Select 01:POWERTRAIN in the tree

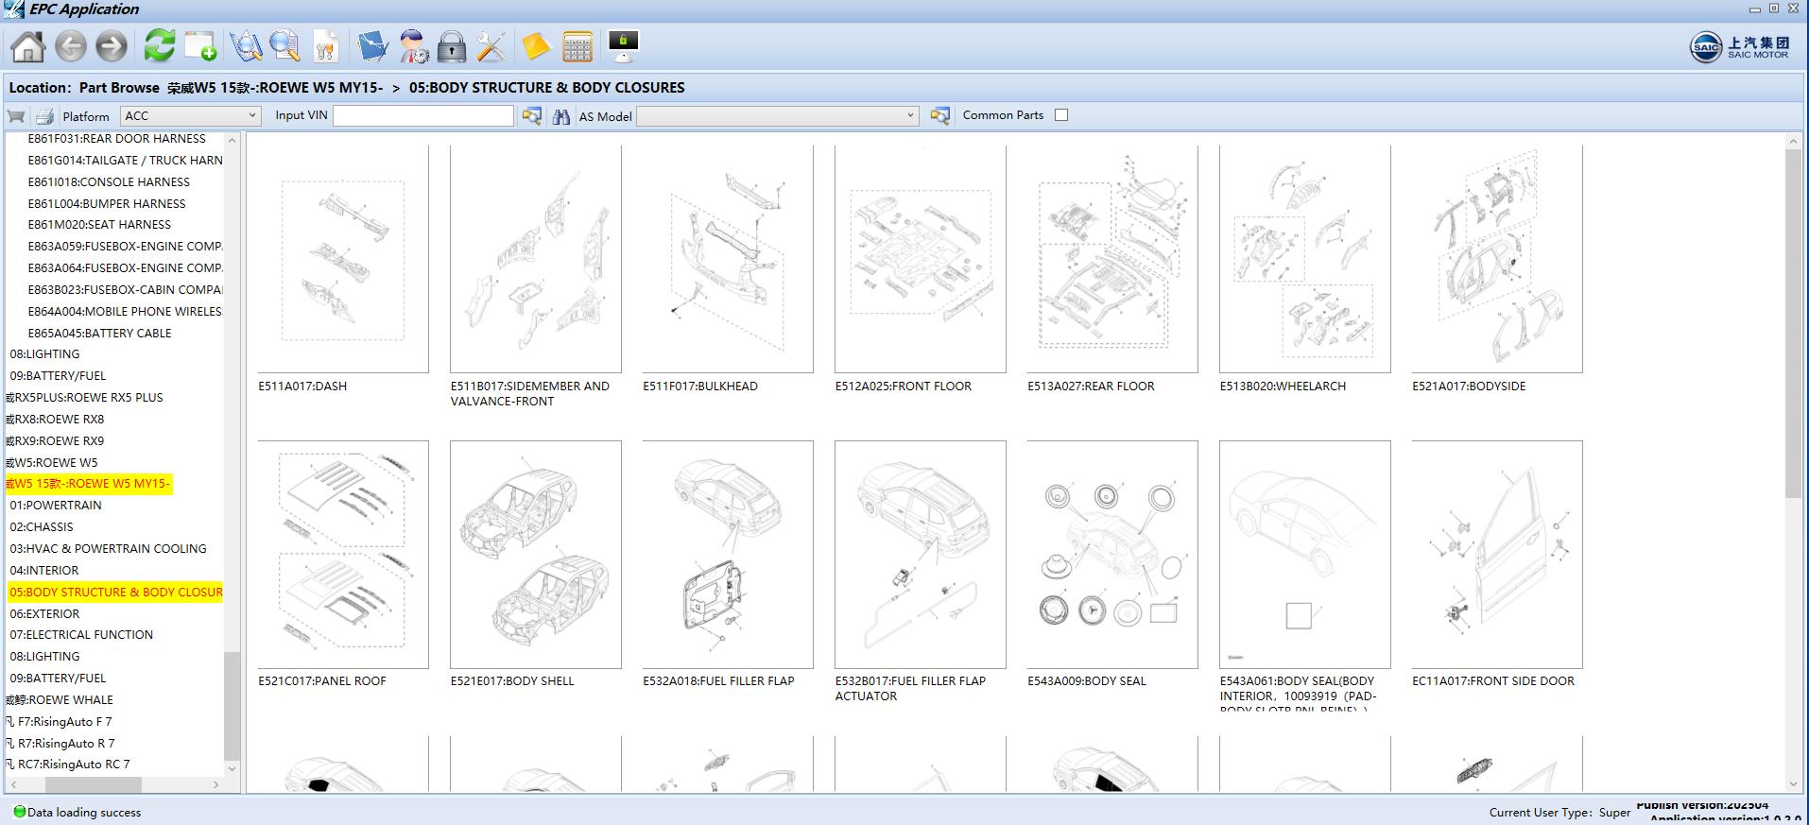point(56,506)
